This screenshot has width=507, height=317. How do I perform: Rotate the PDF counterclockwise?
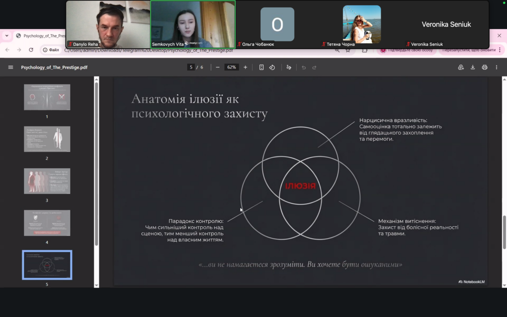coord(273,67)
